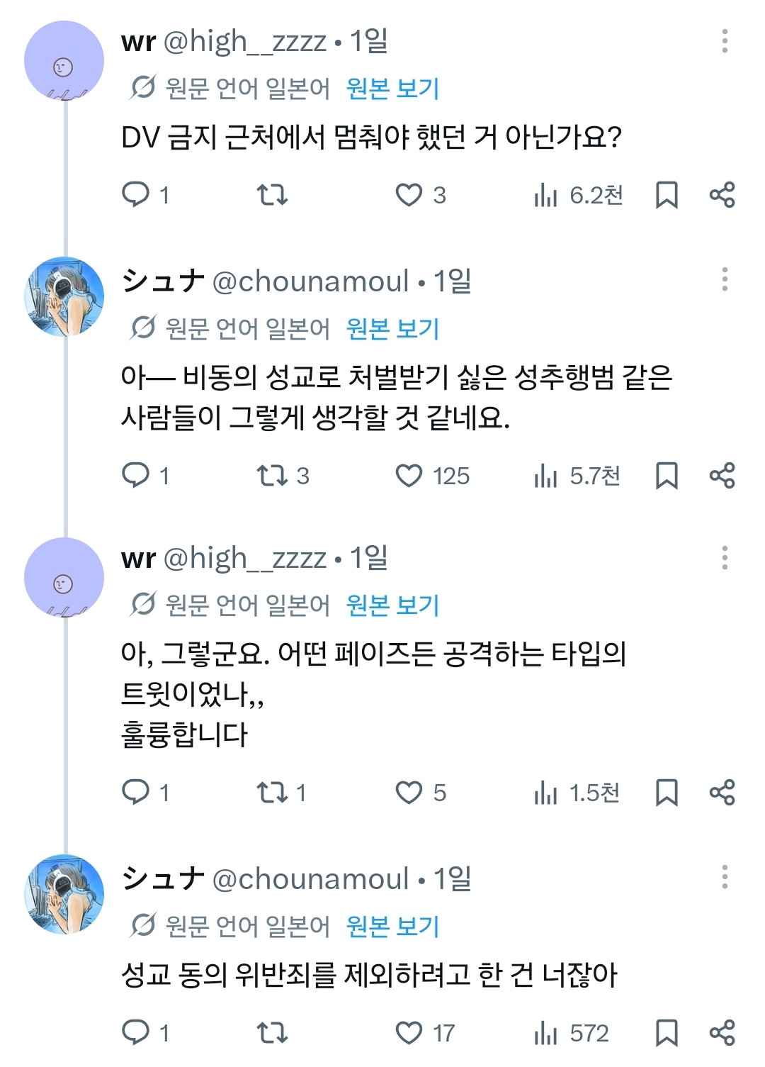The width and height of the screenshot is (765, 1067).
Task: Share the bottom tweet with 572 views
Action: [x=722, y=1032]
